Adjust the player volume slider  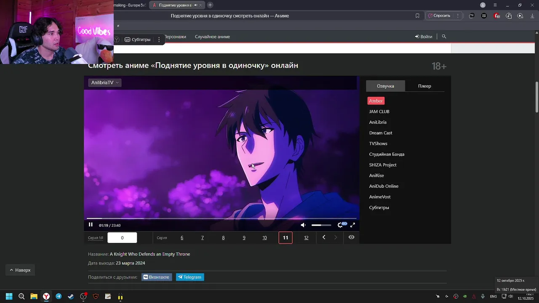click(x=321, y=225)
